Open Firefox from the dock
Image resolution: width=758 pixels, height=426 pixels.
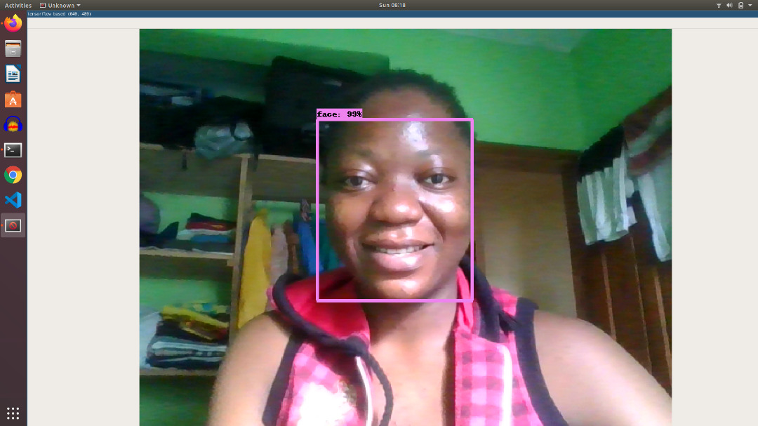pyautogui.click(x=13, y=23)
